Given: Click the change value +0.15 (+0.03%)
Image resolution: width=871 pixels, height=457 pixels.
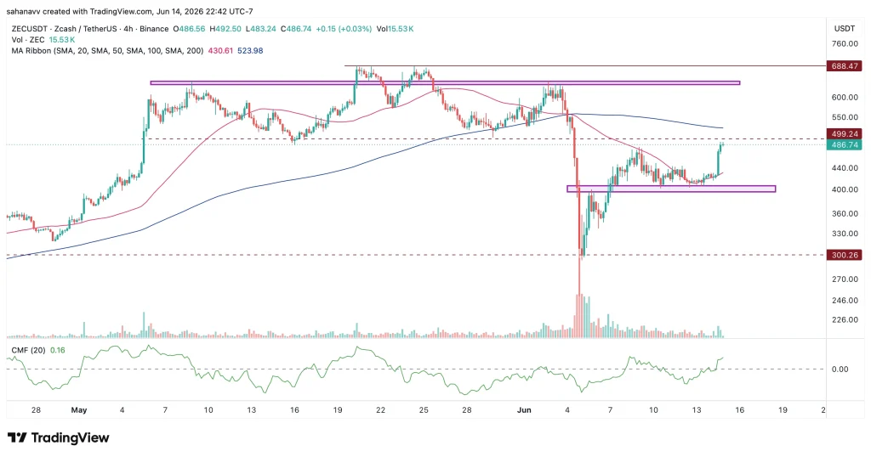Looking at the screenshot, I should [x=344, y=29].
